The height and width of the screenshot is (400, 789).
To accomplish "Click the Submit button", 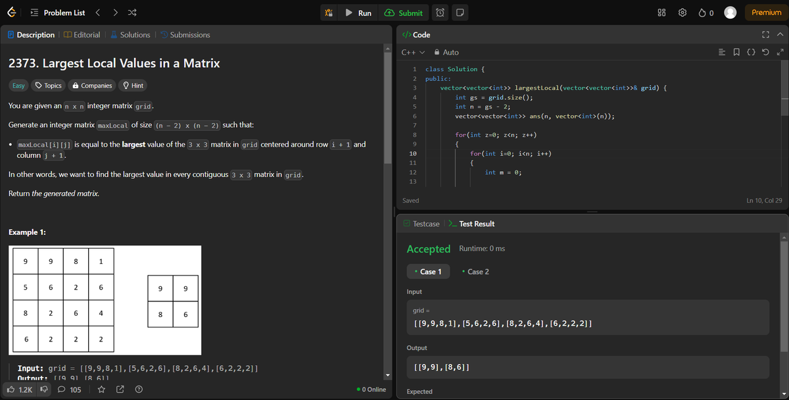I will (x=403, y=12).
